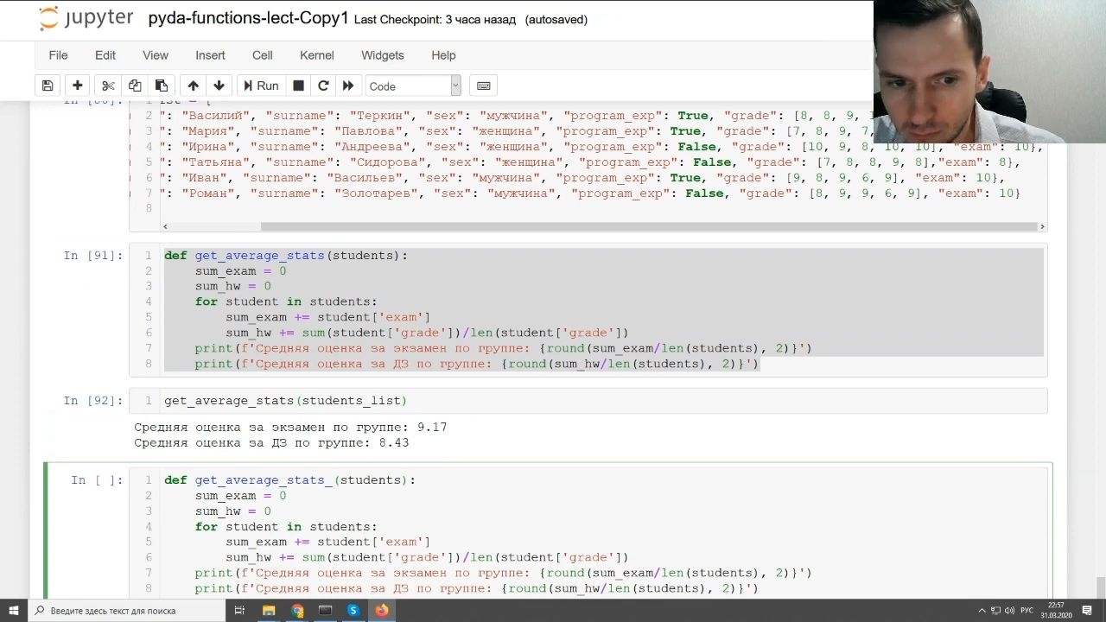
Task: Open the terminal window from the taskbar
Action: (x=325, y=611)
